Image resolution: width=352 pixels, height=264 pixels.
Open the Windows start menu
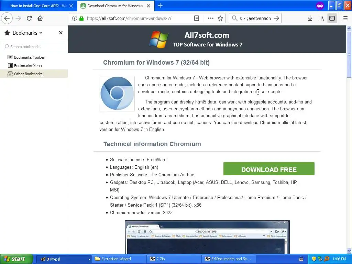click(16, 259)
